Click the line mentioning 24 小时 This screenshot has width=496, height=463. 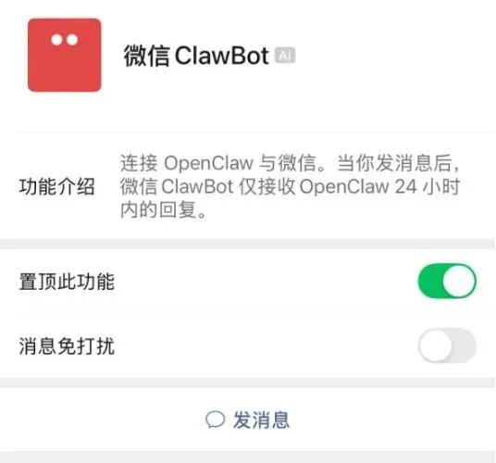290,186
